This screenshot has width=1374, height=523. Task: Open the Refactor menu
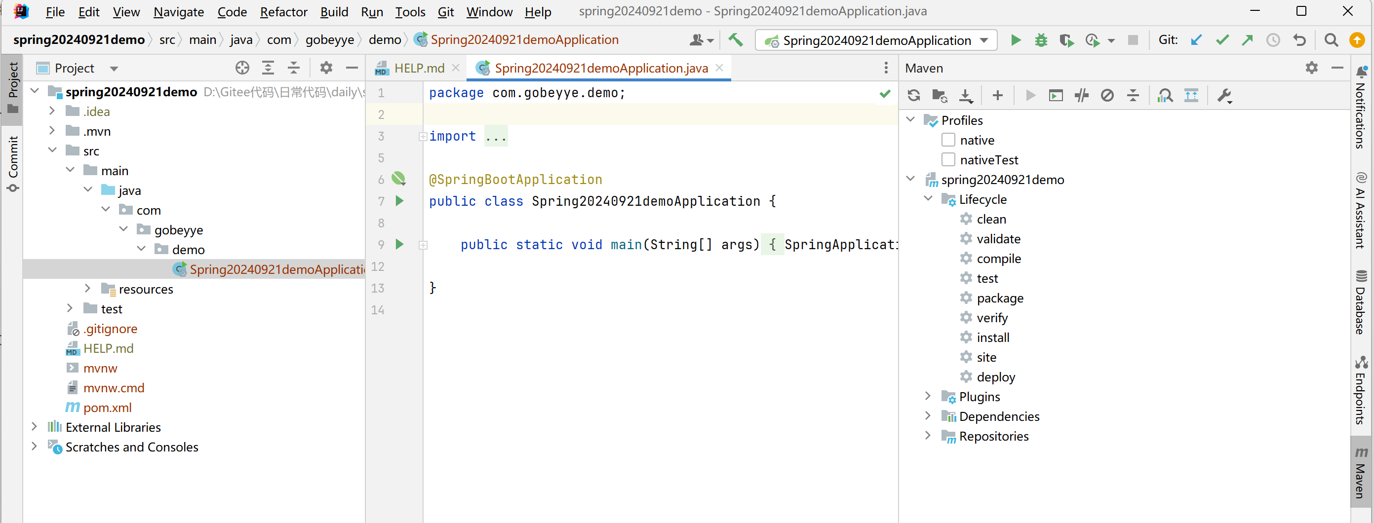pyautogui.click(x=283, y=12)
